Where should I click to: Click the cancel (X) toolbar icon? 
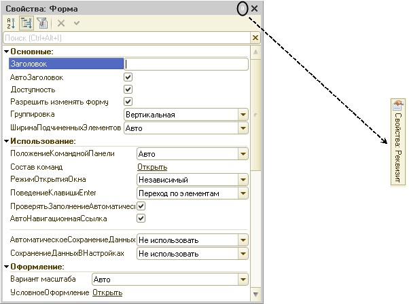60,22
